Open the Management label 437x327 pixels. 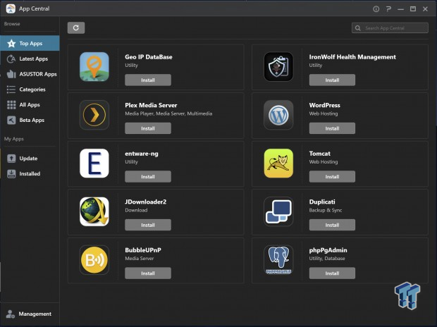(x=35, y=314)
